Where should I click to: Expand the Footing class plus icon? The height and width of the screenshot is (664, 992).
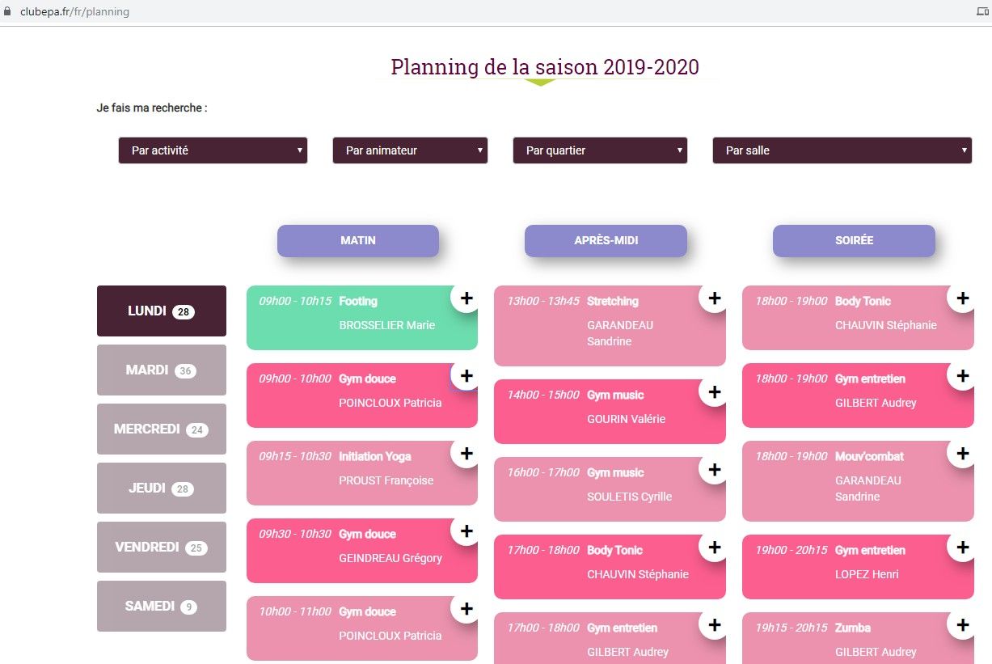[466, 298]
